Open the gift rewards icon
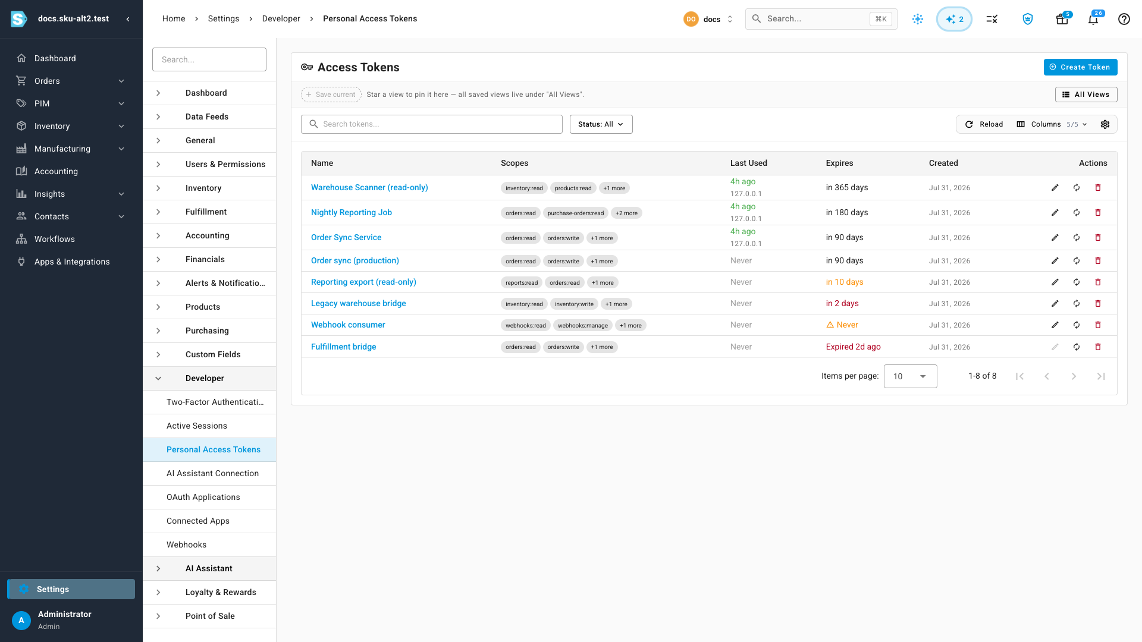Image resolution: width=1142 pixels, height=642 pixels. tap(1062, 19)
